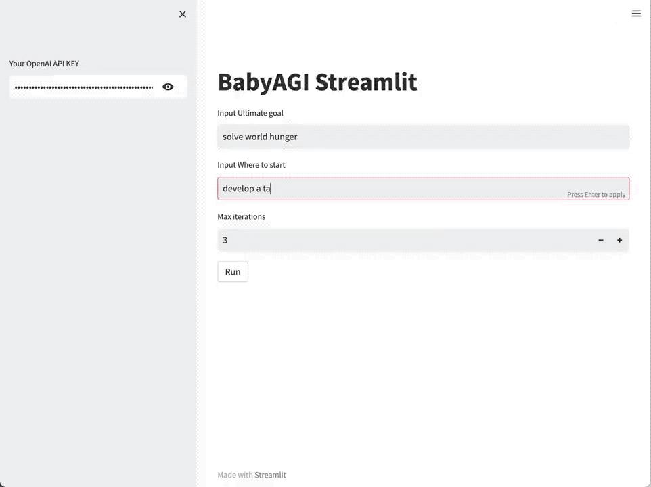
Task: Click the plus icon on Max iterations
Action: coord(619,239)
